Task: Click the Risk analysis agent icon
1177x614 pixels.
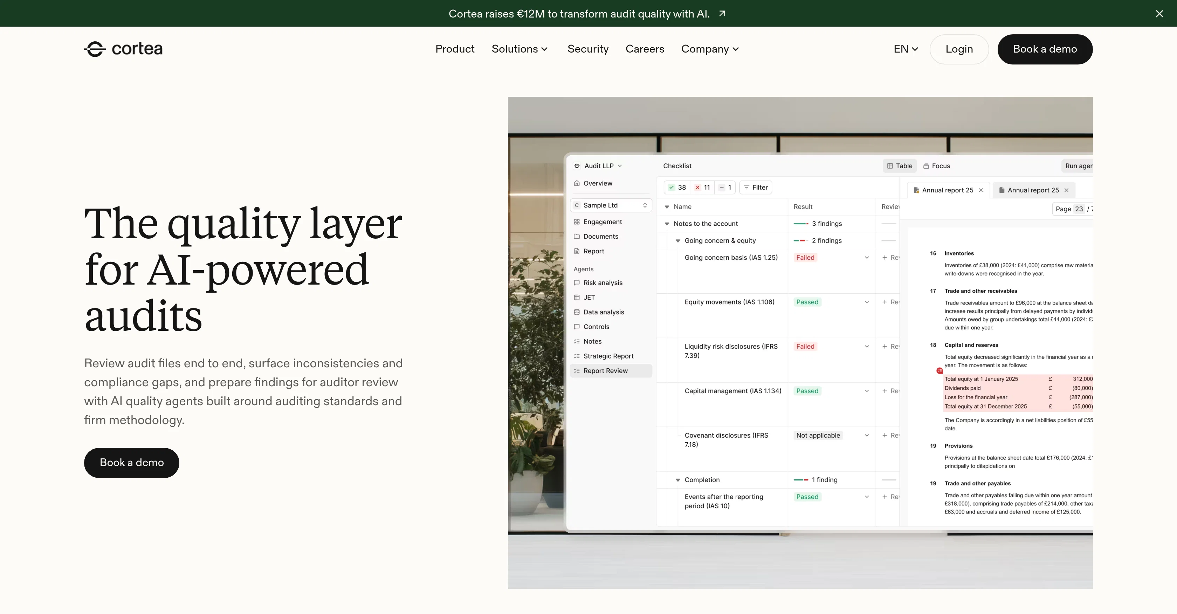Action: pyautogui.click(x=577, y=282)
